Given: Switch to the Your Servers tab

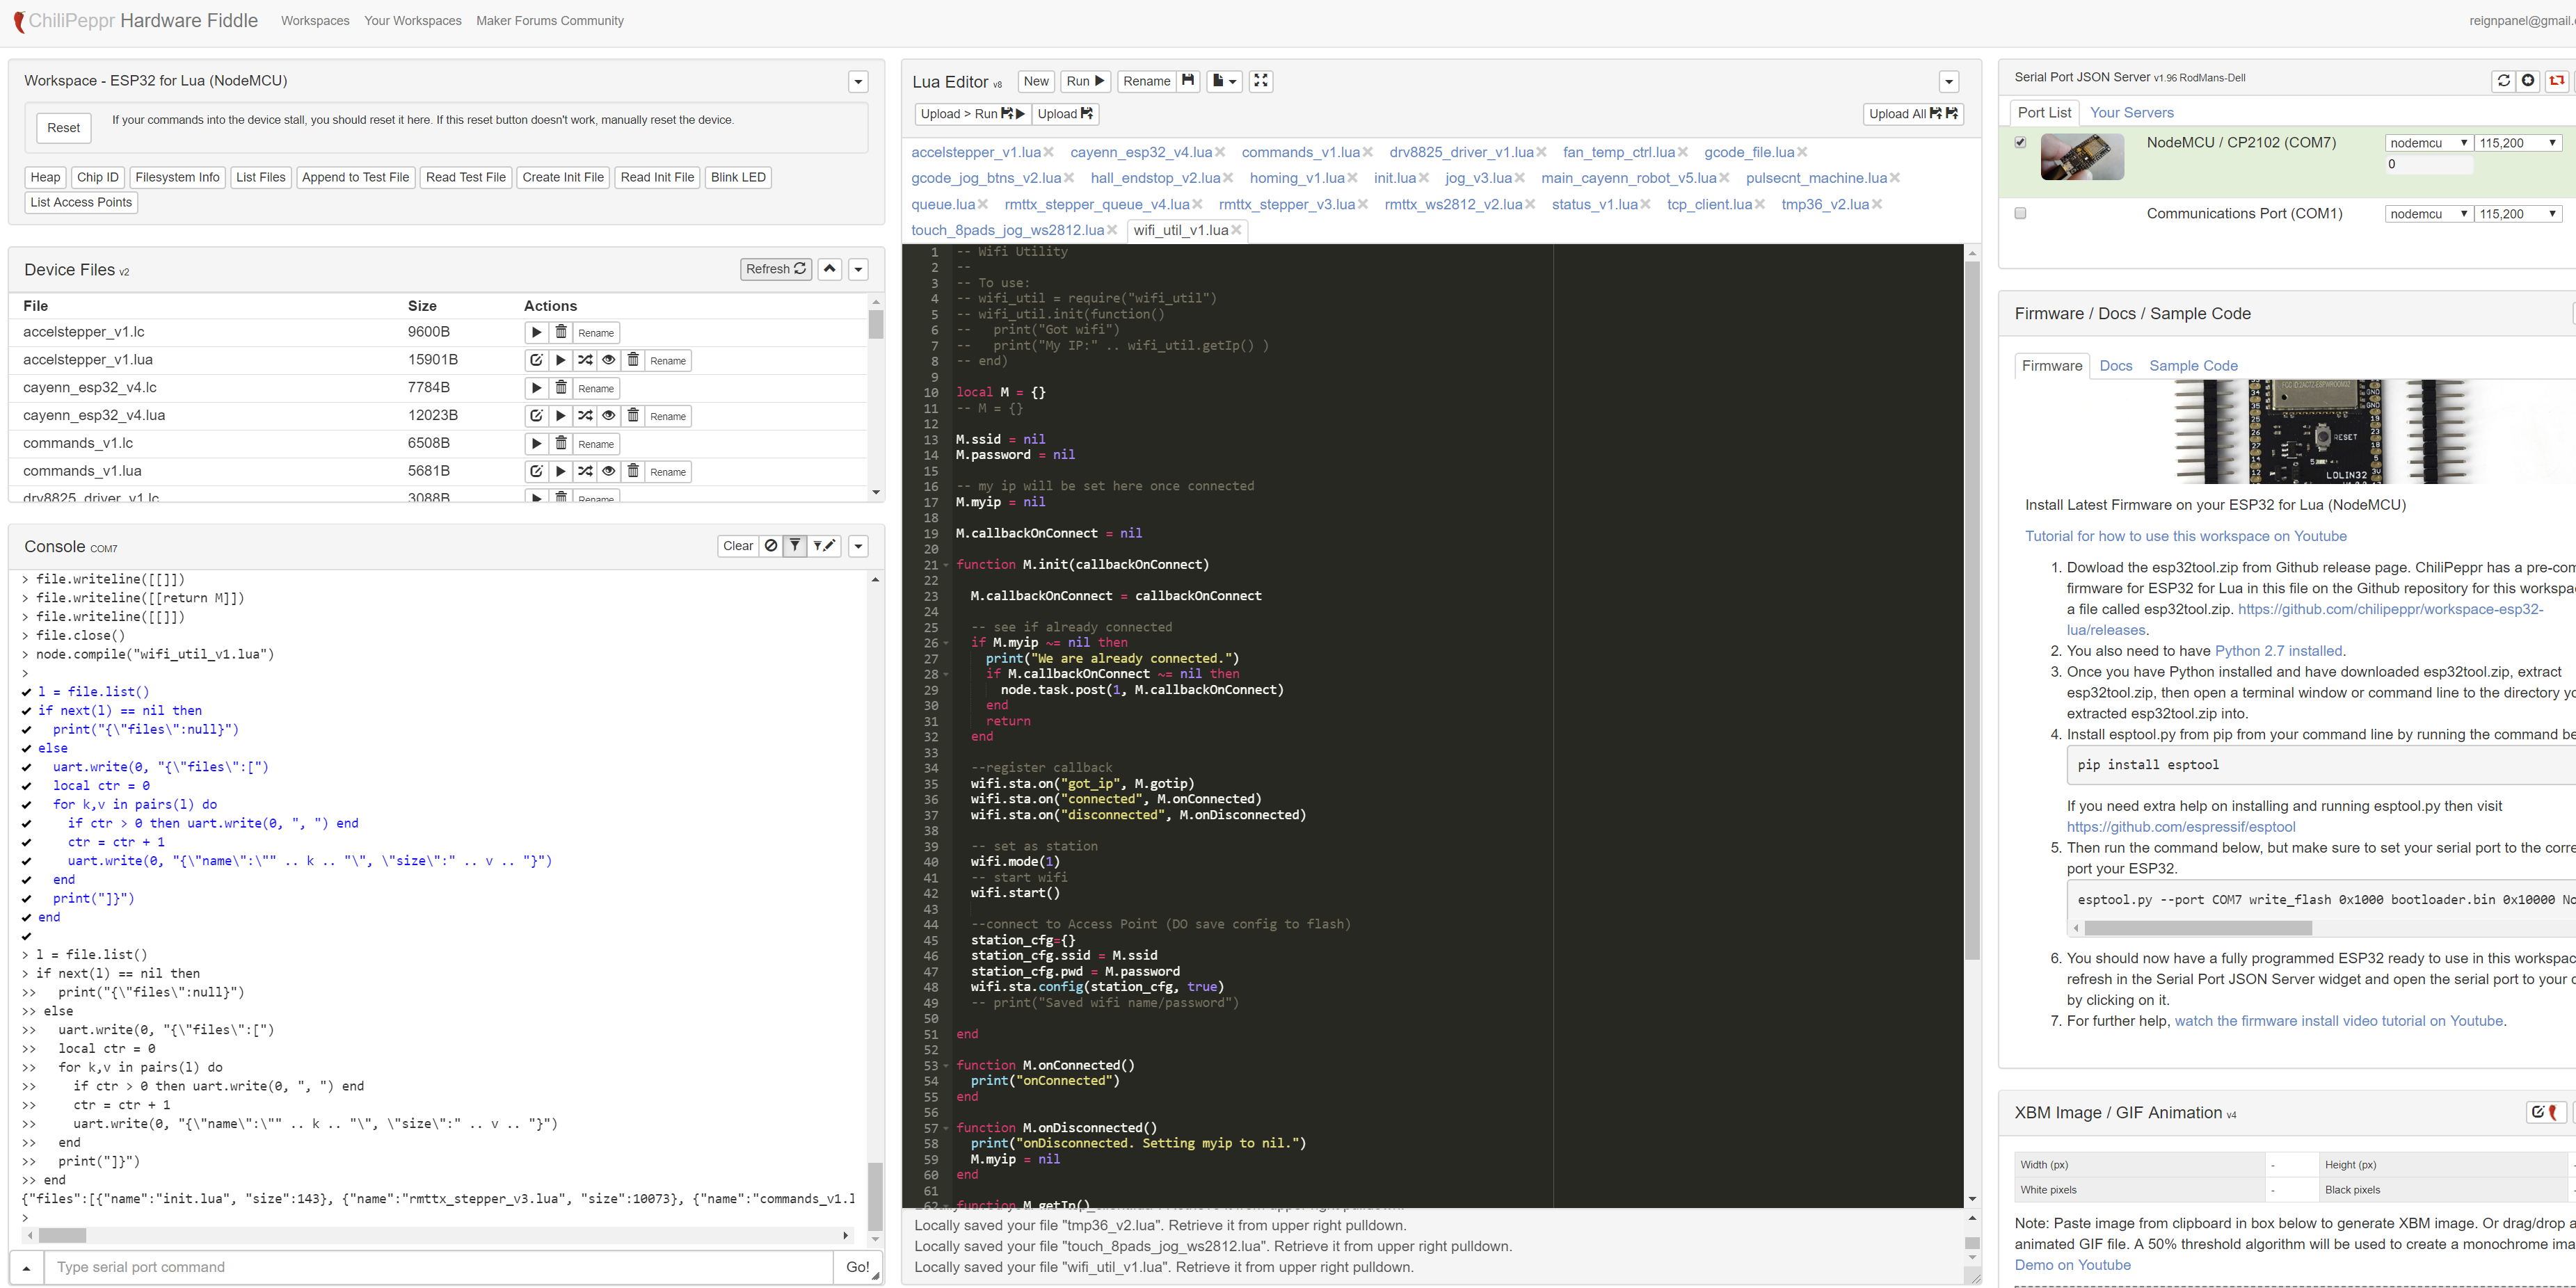Looking at the screenshot, I should pos(2131,113).
